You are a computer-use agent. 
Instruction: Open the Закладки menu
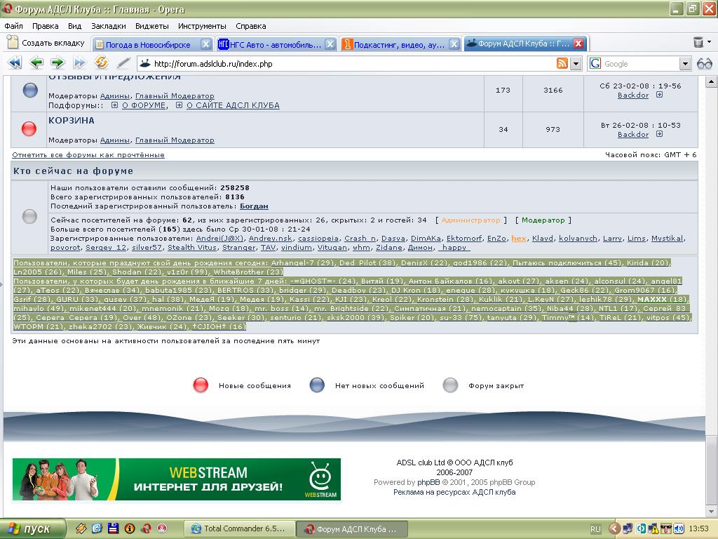tap(108, 26)
